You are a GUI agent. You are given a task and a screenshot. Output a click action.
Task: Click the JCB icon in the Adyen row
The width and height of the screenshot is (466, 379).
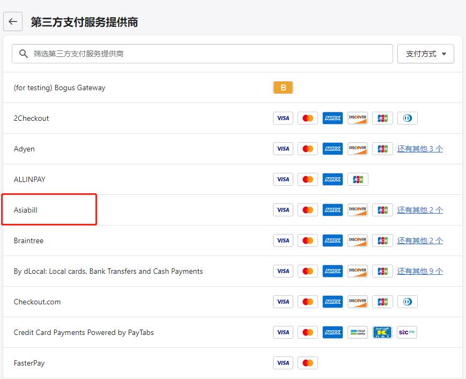(382, 149)
